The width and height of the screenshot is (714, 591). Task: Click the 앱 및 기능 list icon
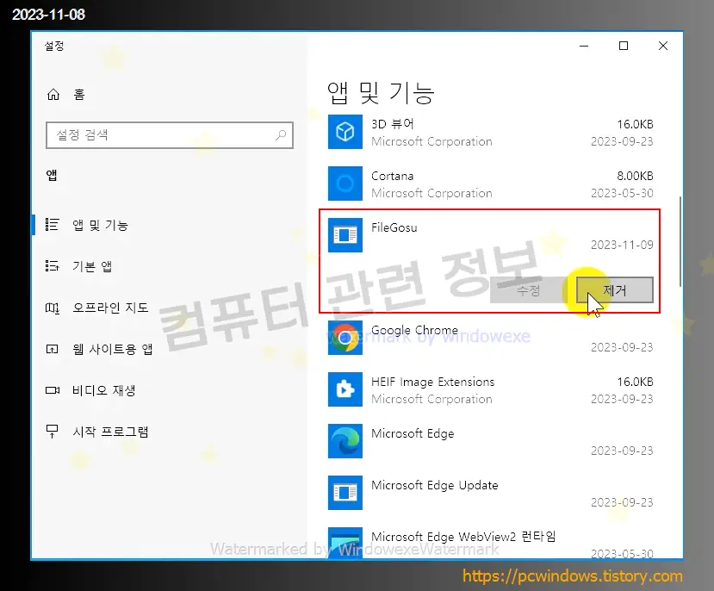coord(52,225)
